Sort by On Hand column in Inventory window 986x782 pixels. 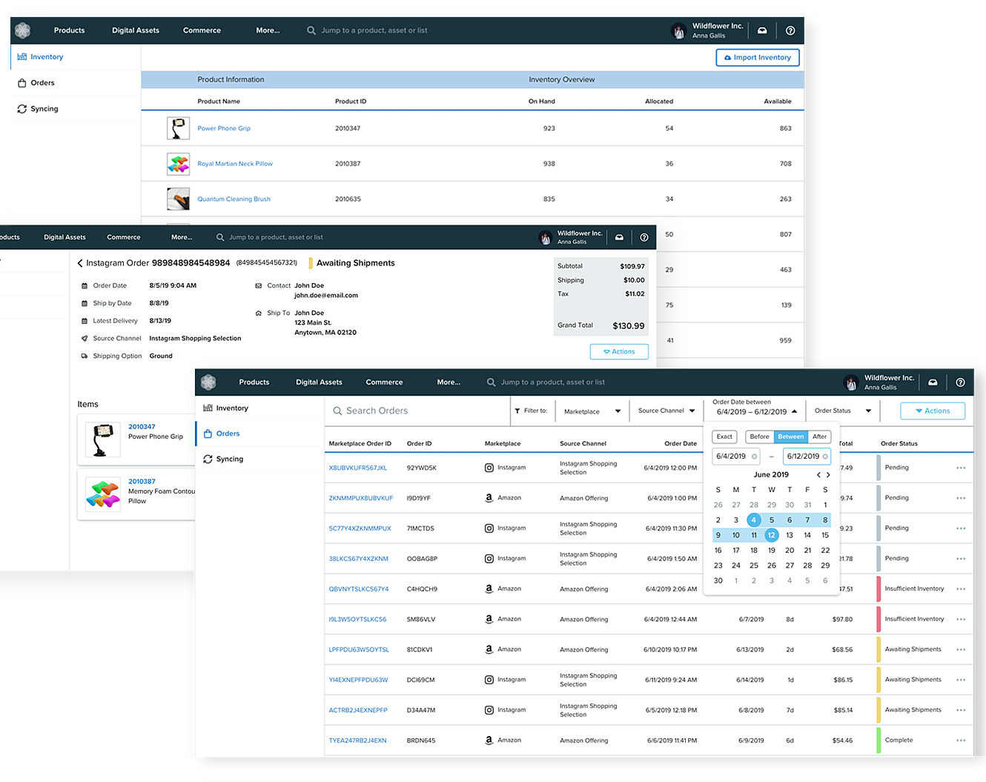(x=541, y=102)
